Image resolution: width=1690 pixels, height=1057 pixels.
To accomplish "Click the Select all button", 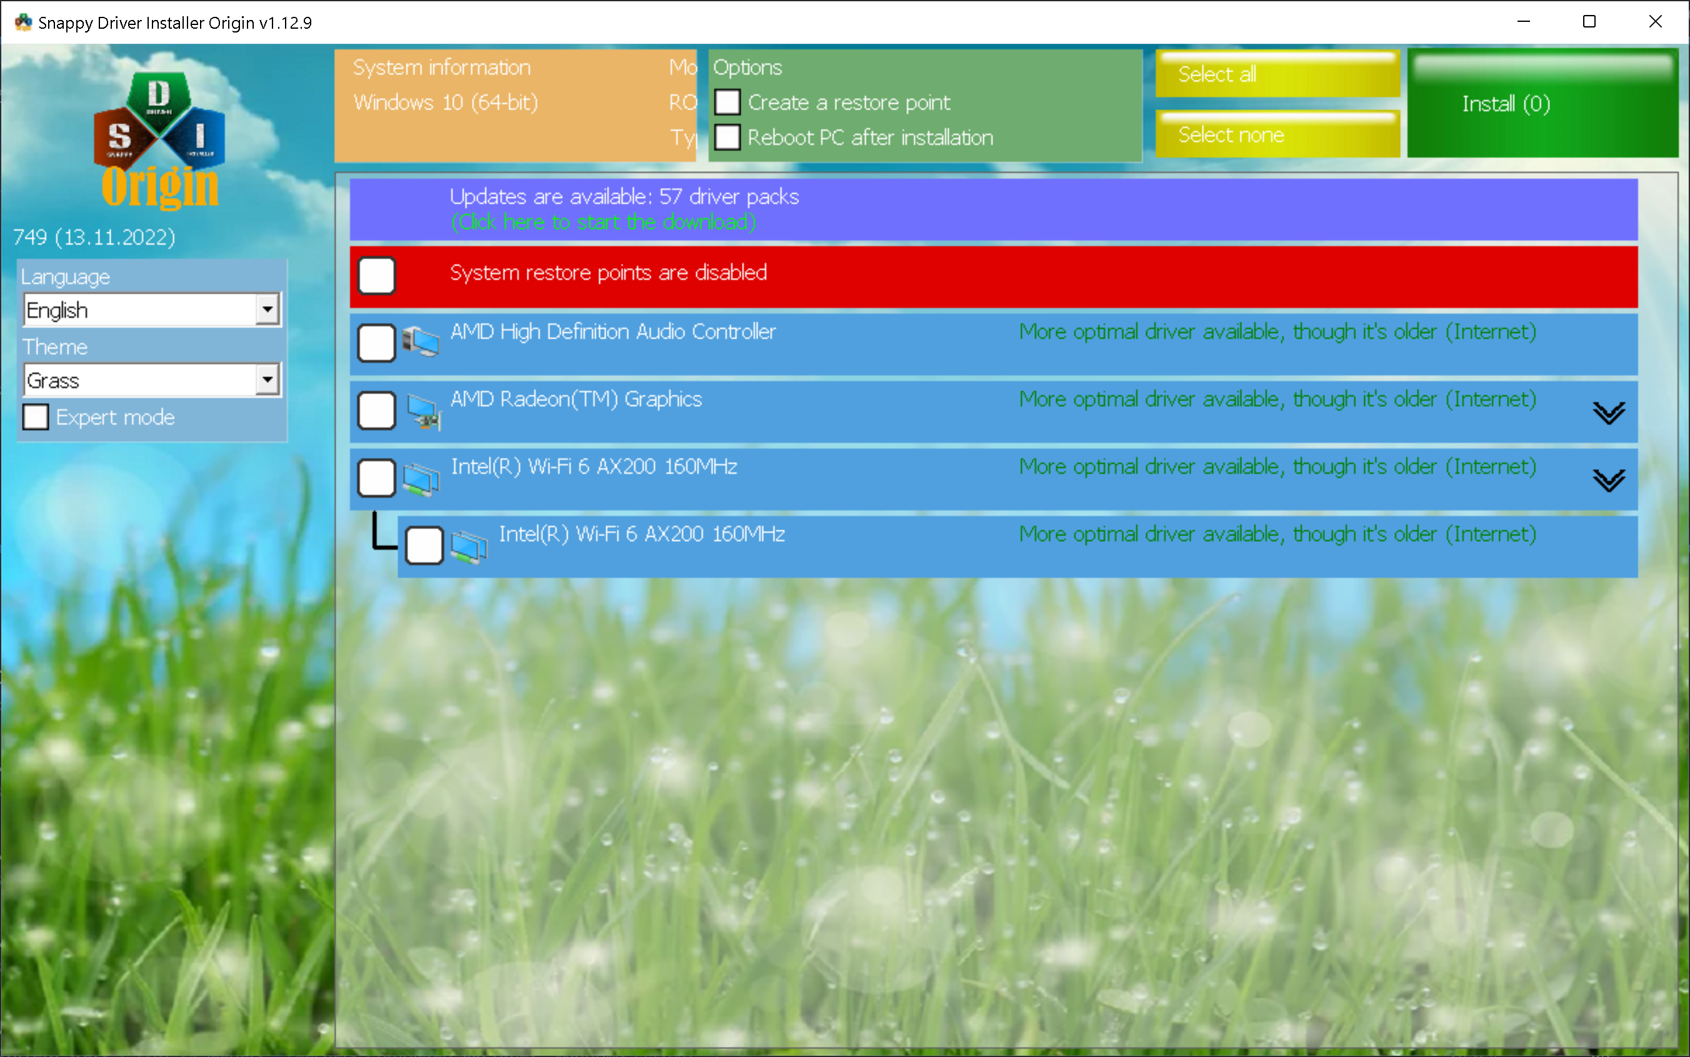I will (1277, 74).
